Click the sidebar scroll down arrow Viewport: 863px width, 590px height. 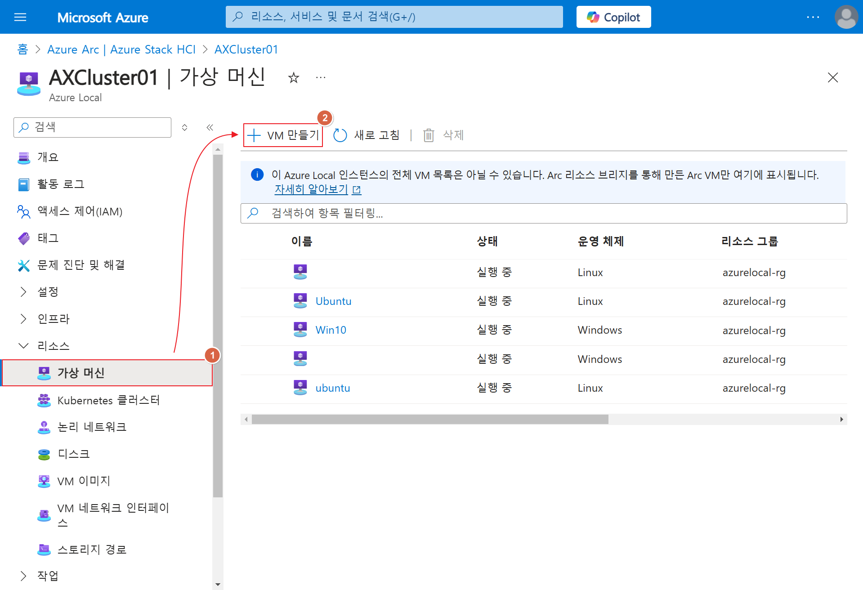tap(218, 585)
